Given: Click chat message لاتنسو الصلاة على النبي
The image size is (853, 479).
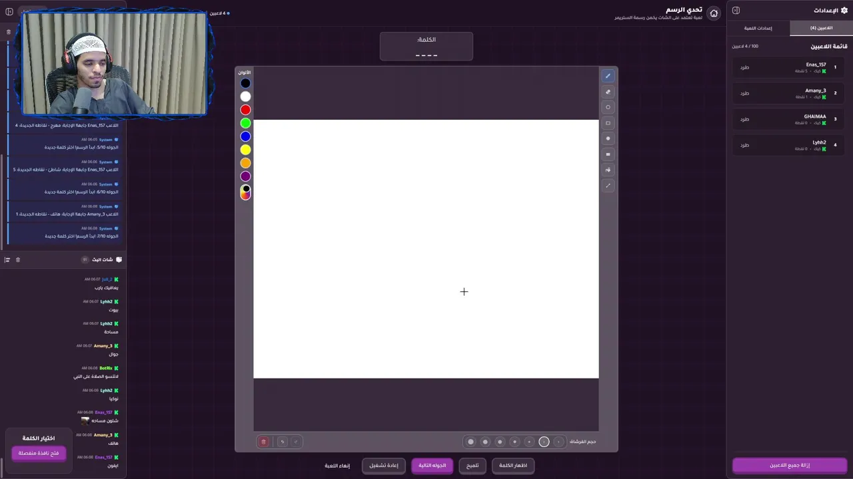Looking at the screenshot, I should (x=96, y=377).
